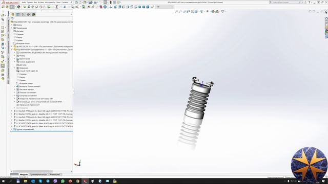Open WhatsApp from taskbar
The image size is (328, 184).
coord(63,181)
